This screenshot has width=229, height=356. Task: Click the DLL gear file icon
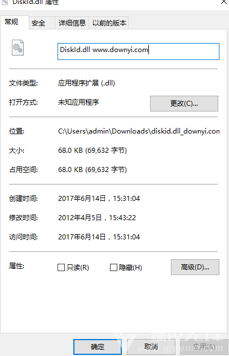click(17, 48)
